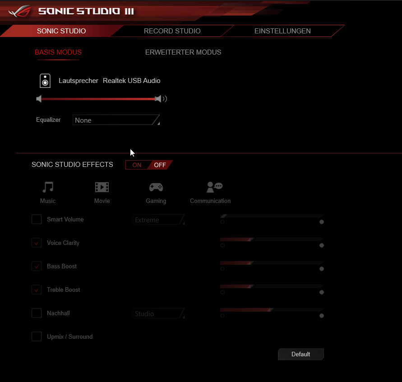Screen dimensions: 402x382
Task: Uncheck the Treble Boost checkbox
Action: (x=37, y=290)
